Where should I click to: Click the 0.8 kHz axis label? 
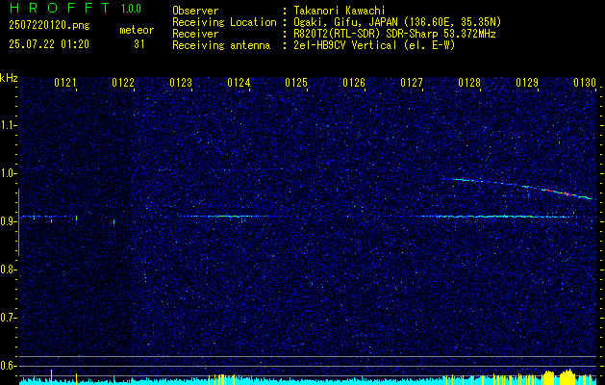(8, 269)
